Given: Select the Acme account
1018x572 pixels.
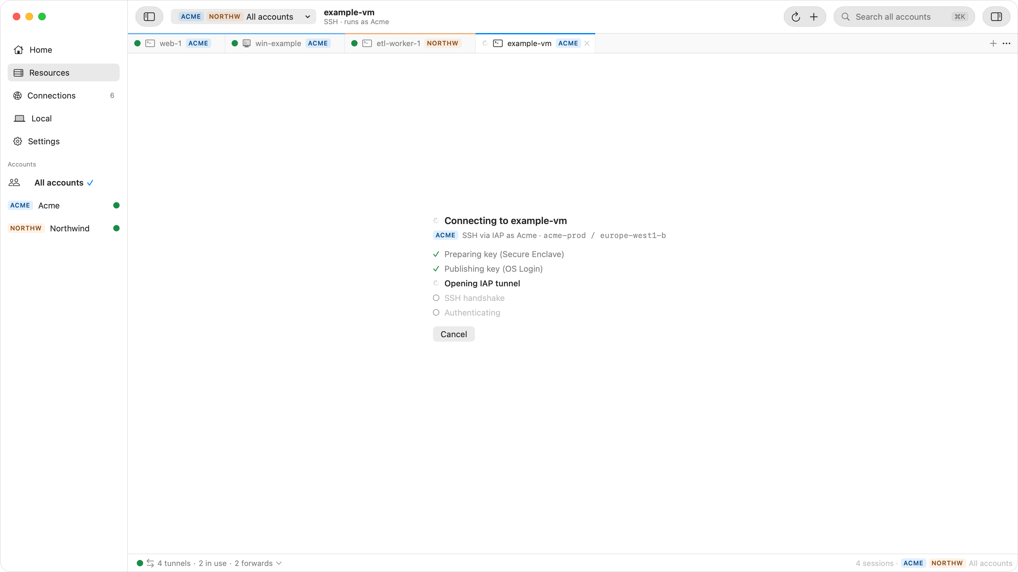Looking at the screenshot, I should pyautogui.click(x=63, y=206).
